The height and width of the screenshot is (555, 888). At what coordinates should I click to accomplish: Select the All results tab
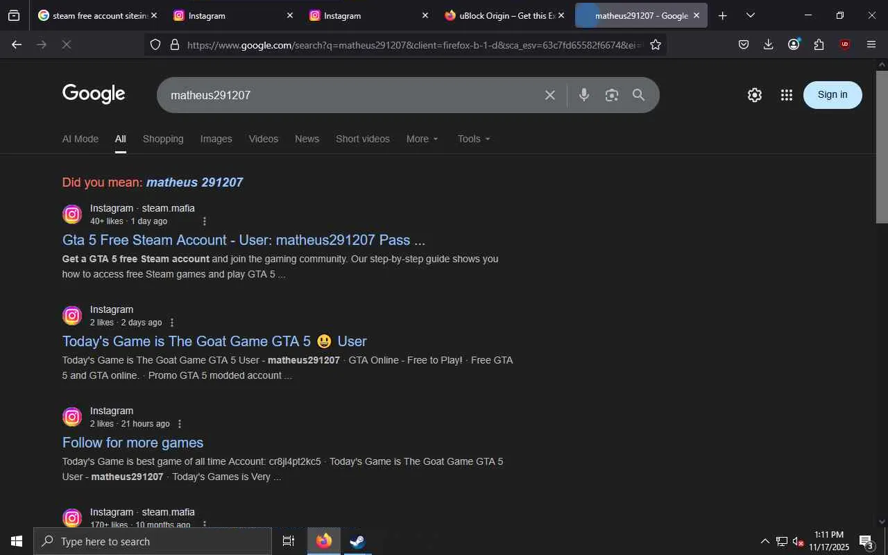(121, 139)
